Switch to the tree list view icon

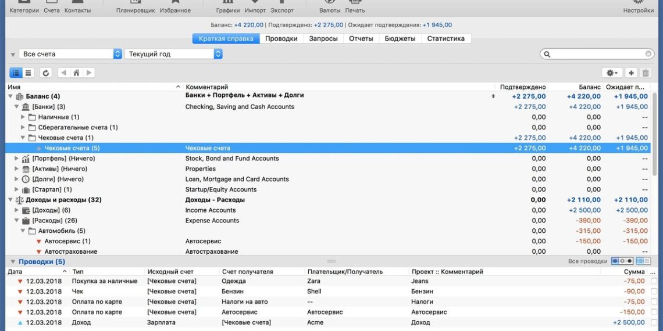(x=16, y=73)
